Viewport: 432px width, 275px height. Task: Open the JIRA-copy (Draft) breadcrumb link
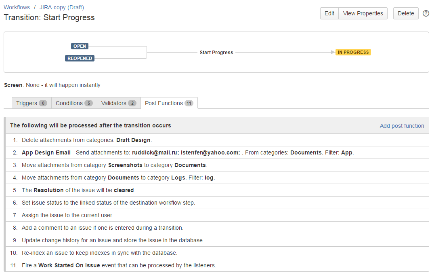pos(62,7)
